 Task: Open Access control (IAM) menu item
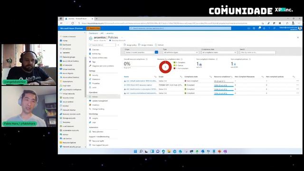(98, 58)
